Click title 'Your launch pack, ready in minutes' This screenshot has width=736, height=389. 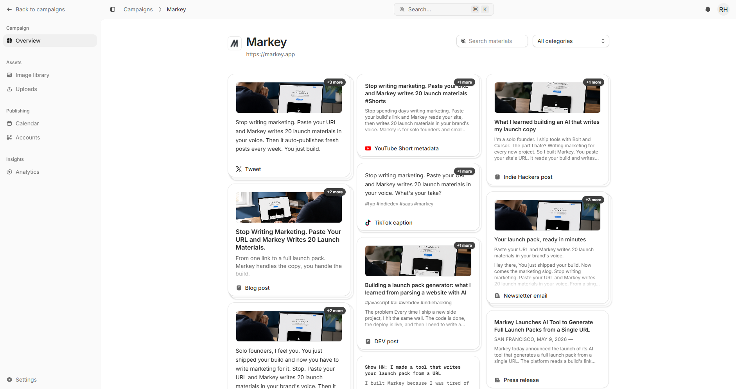(540, 239)
